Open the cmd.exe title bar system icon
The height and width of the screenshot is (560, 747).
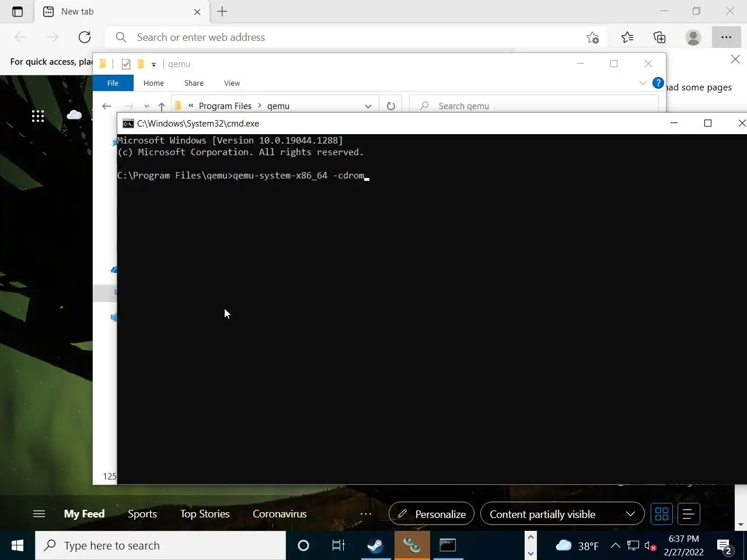pyautogui.click(x=128, y=124)
